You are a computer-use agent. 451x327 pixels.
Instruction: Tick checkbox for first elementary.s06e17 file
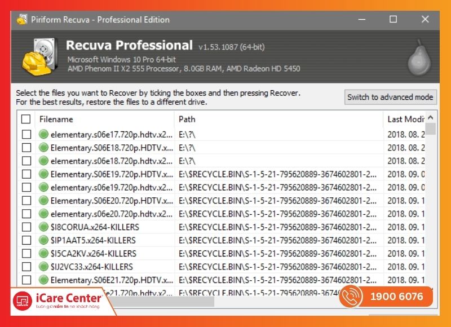26,135
